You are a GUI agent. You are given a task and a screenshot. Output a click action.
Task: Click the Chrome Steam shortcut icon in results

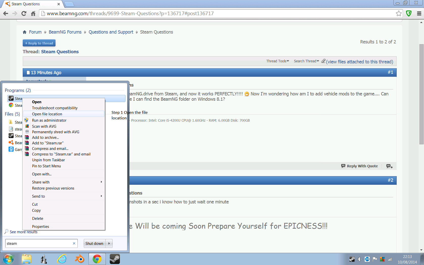click(11, 105)
